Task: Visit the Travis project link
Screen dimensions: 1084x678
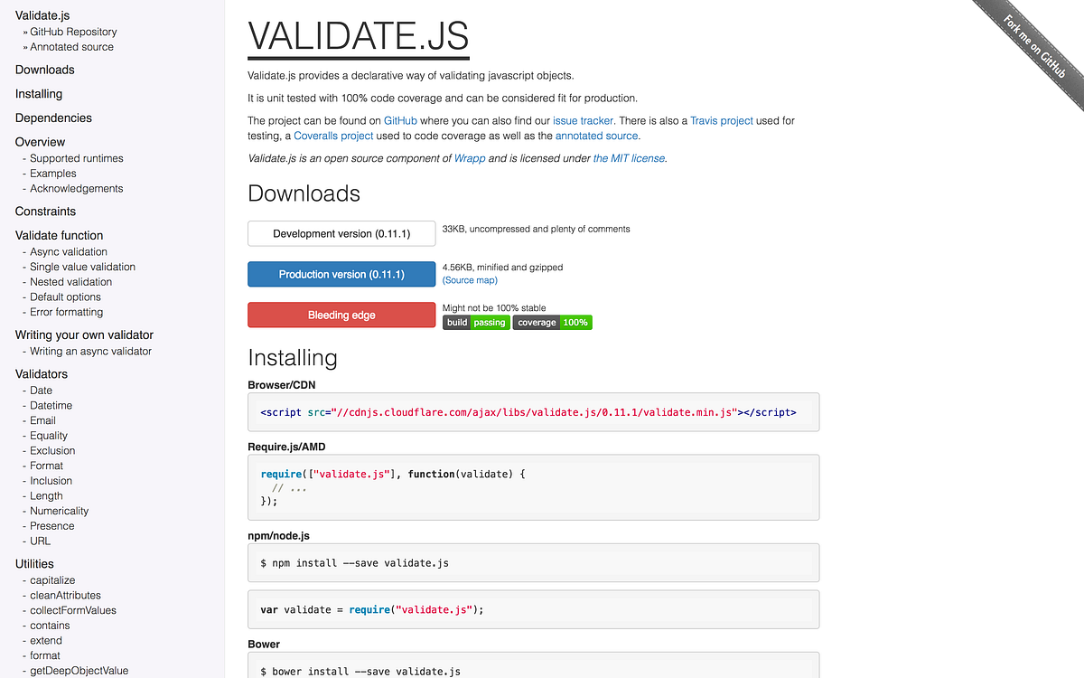Action: 722,120
